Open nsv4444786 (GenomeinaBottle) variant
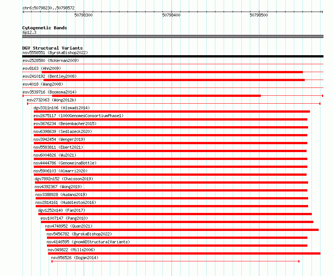This screenshot has width=334, height=276. point(65,163)
